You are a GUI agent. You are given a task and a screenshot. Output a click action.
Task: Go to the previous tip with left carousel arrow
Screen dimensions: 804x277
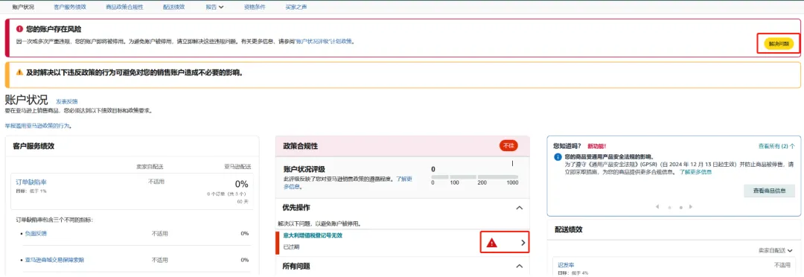[657, 207]
